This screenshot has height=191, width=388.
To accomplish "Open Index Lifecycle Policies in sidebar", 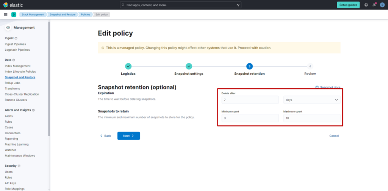I will (x=20, y=72).
